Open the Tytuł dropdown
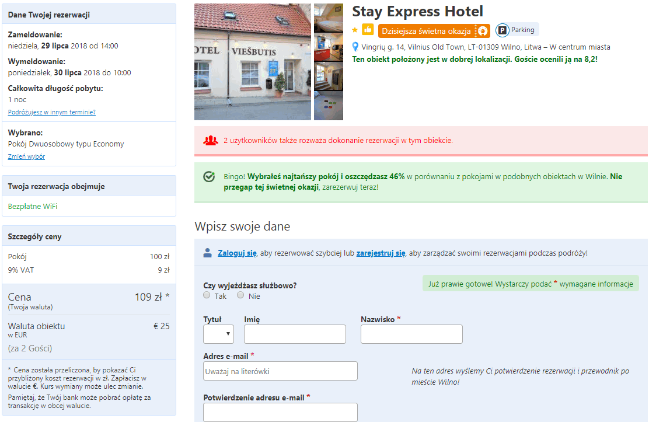This screenshot has height=422, width=649. coord(218,334)
